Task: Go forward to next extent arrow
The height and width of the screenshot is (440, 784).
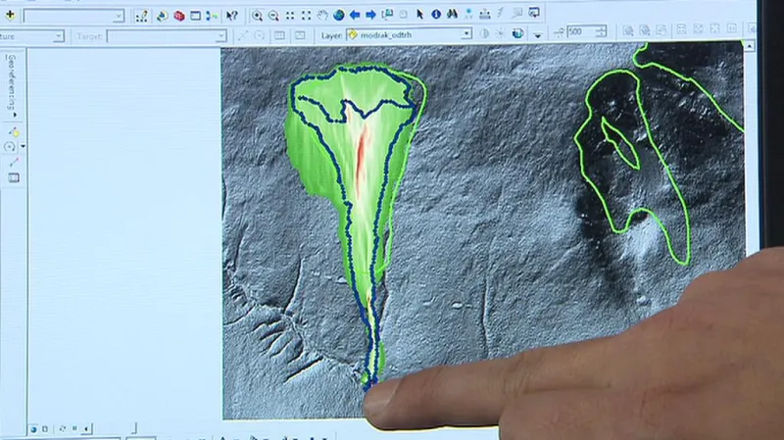Action: (x=370, y=16)
